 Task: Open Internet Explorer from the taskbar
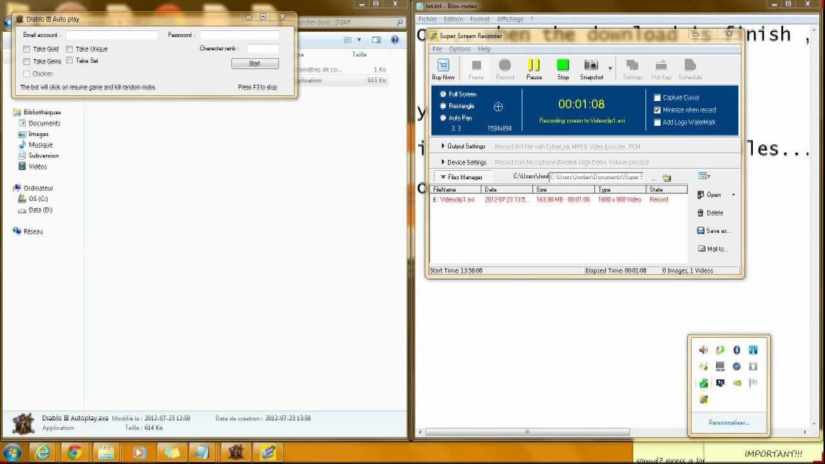click(44, 452)
